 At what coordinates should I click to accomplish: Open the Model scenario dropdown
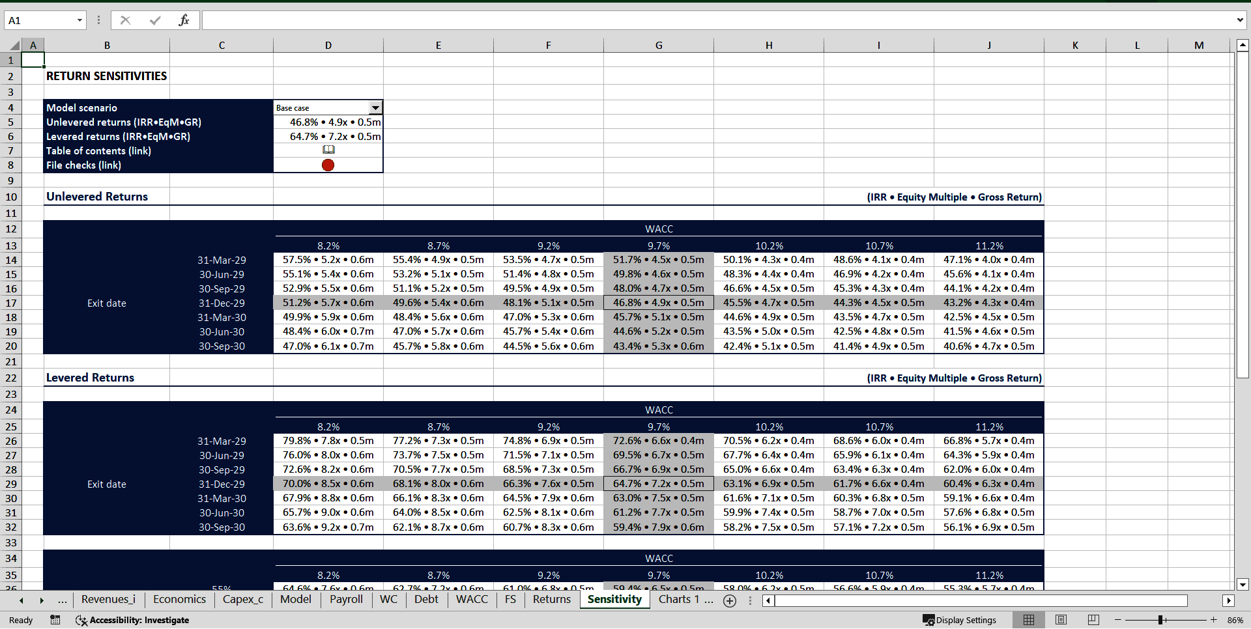coord(376,107)
